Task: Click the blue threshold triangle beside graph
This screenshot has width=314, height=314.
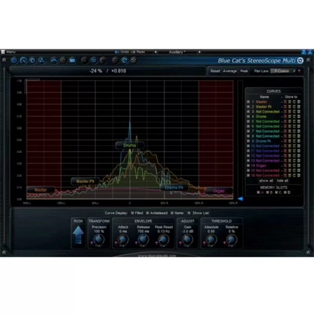Action: [240, 199]
